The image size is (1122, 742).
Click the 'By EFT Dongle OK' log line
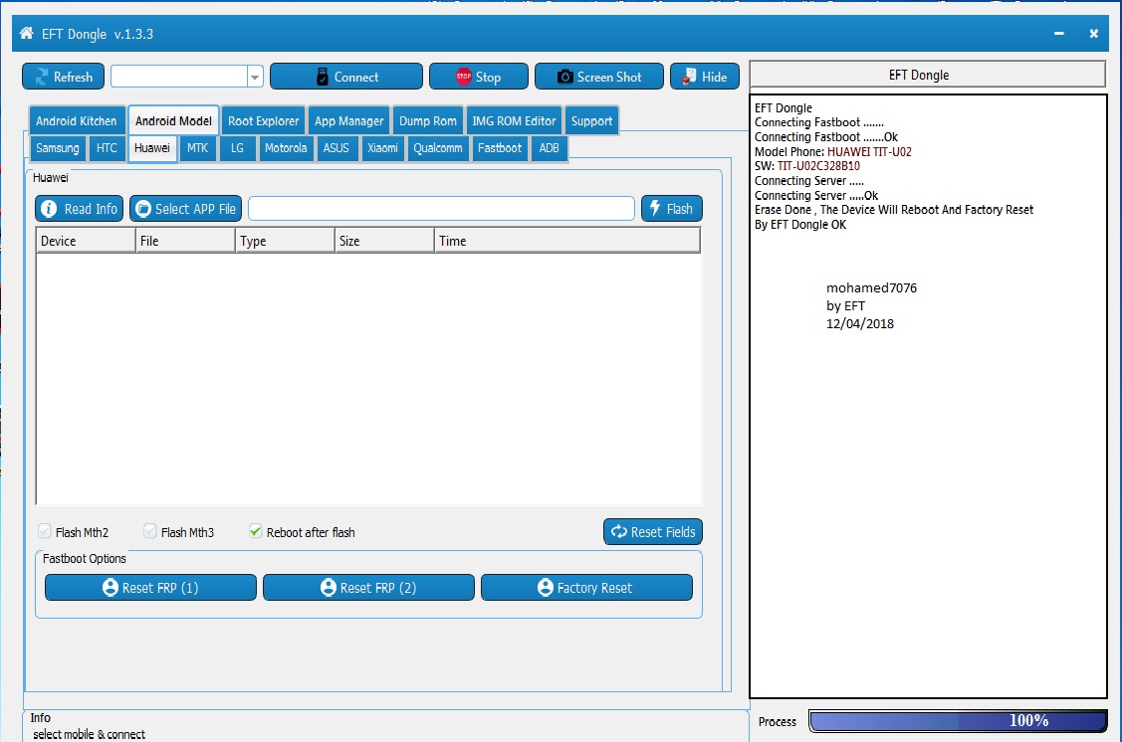click(800, 225)
